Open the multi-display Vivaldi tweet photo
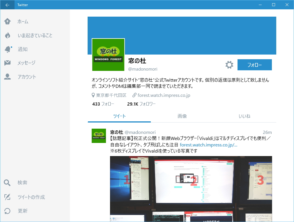This screenshot has width=294, height=222. (x=191, y=189)
